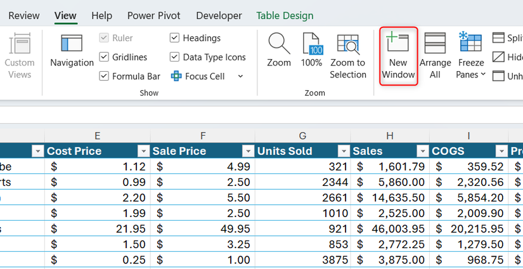Open the Zoom dialog
This screenshot has width=523, height=269.
pos(279,50)
